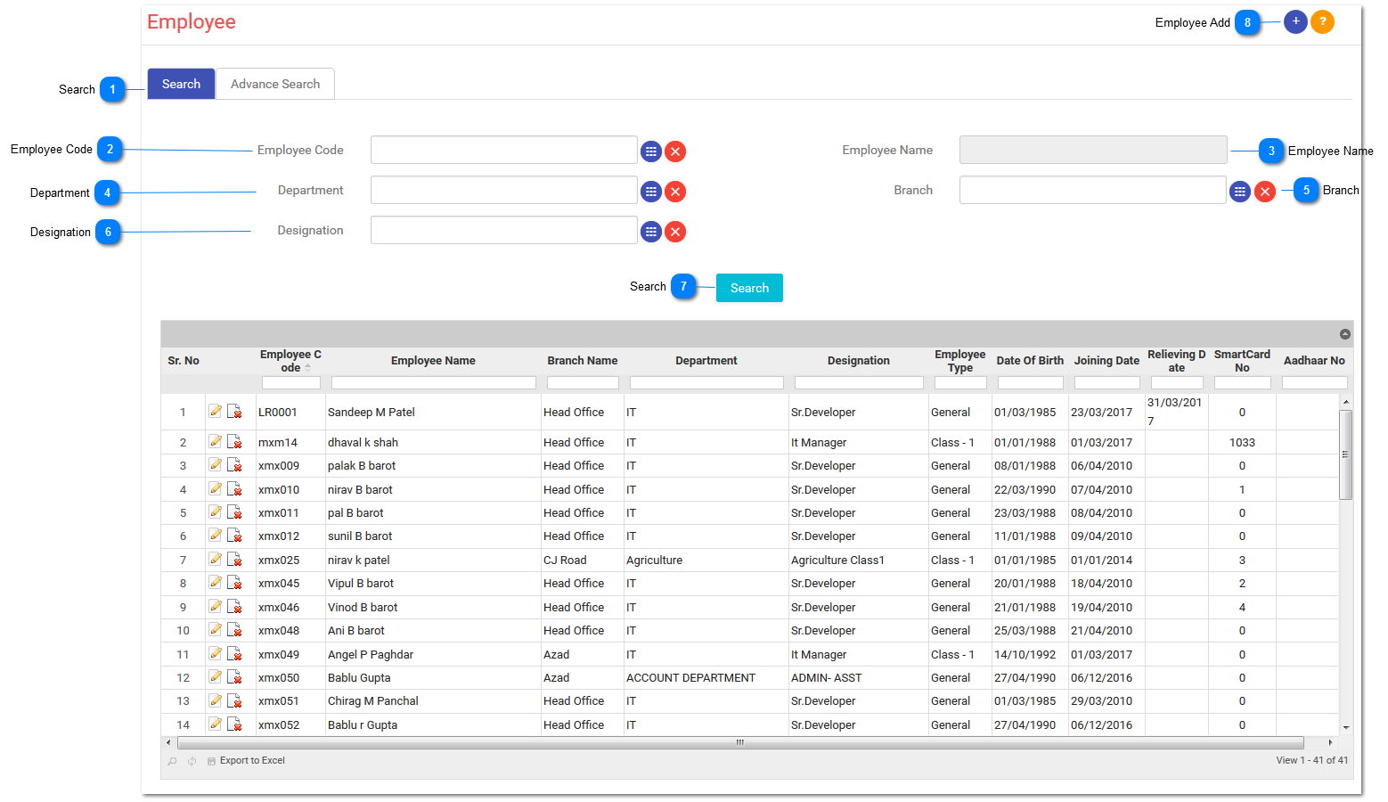The height and width of the screenshot is (802, 1388).
Task: Click into the Department input field
Action: tap(504, 190)
